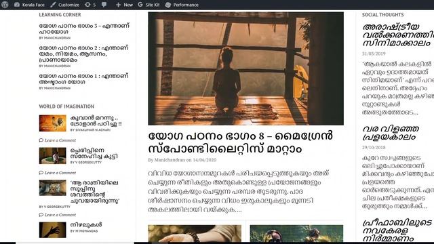Image resolution: width=434 pixels, height=244 pixels.
Task: Open the യോഗ പഠനം ഭാഗം 3 article
Action: point(84,28)
